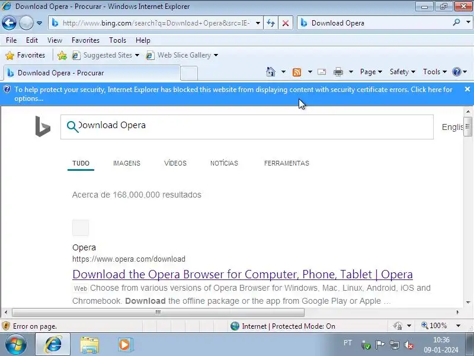Open the Tools menu in menu bar
This screenshot has height=356, width=474.
117,40
